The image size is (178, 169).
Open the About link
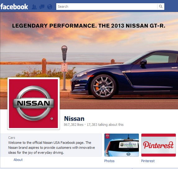tap(18, 160)
